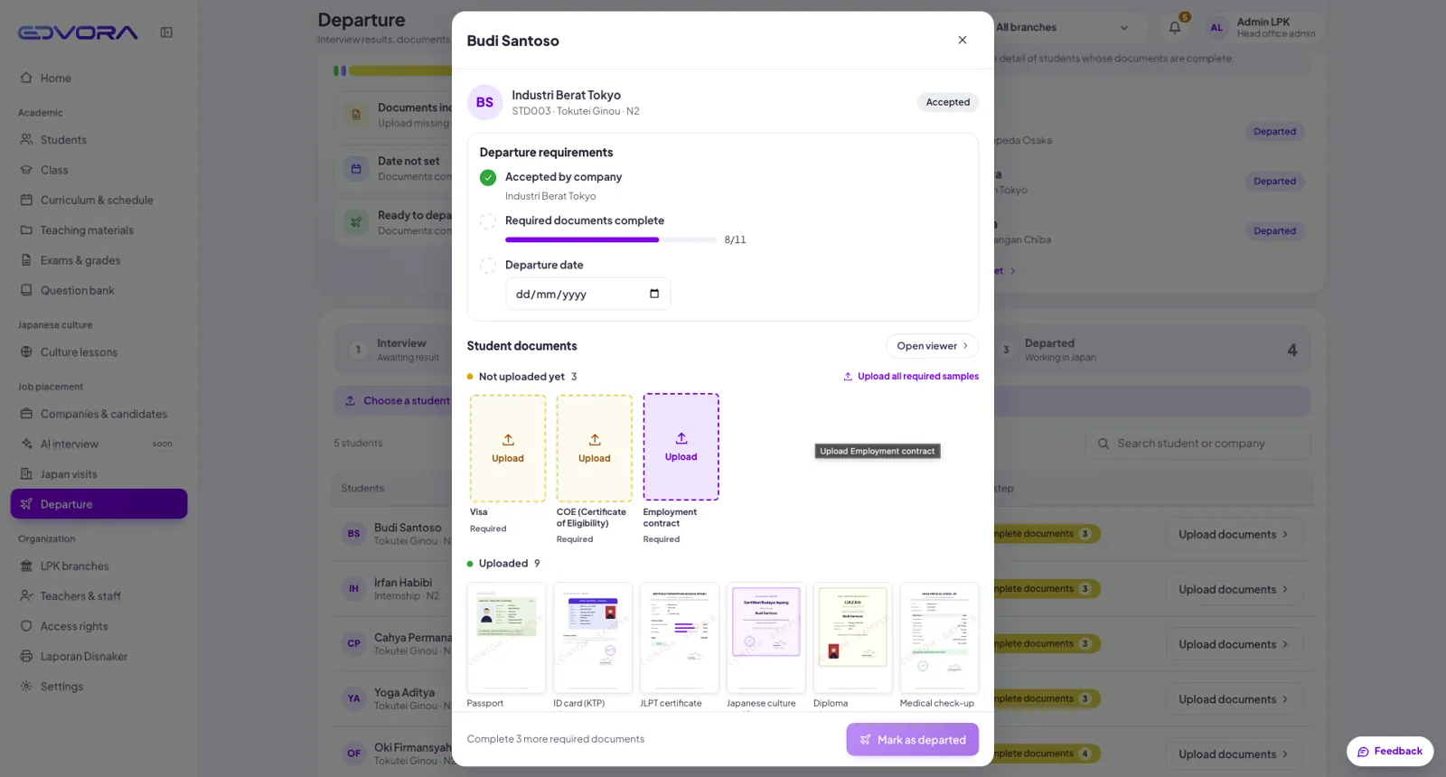
Task: Expand the All branches dropdown
Action: [x=1063, y=27]
